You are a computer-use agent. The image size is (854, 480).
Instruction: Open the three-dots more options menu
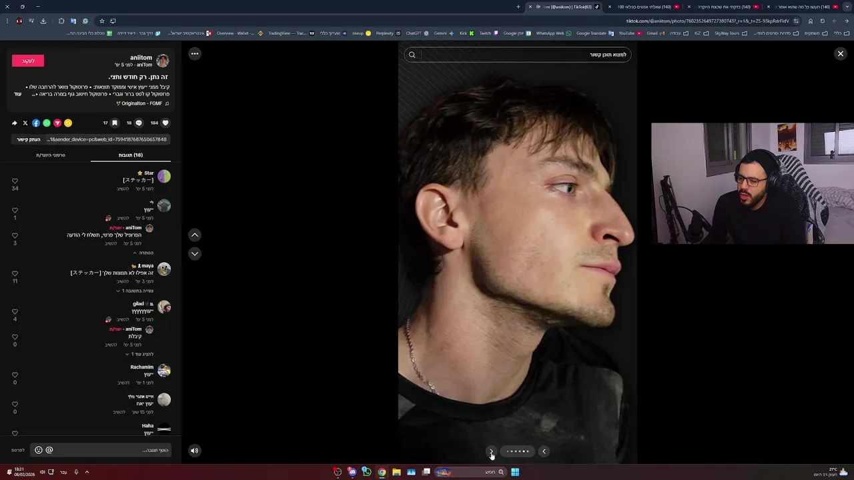[195, 53]
